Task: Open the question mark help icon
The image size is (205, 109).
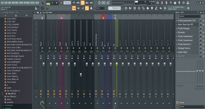Action: (171, 3)
